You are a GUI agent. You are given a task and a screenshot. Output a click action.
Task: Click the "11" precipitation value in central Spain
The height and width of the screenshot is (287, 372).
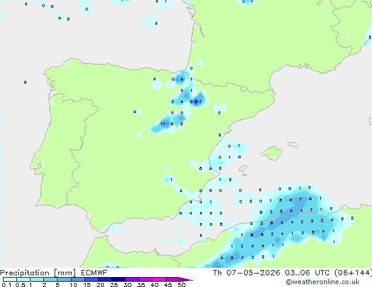[163, 124]
